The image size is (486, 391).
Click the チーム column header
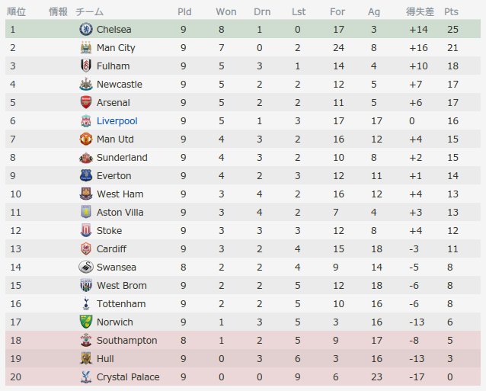pyautogui.click(x=89, y=12)
